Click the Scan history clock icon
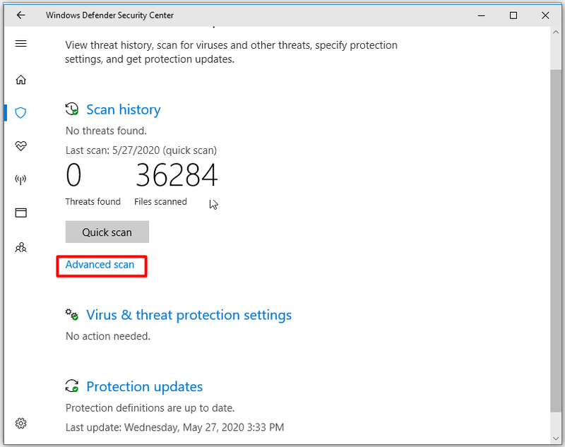The height and width of the screenshot is (447, 565). coord(72,109)
